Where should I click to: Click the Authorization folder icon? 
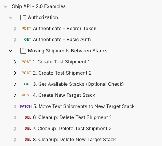click(x=23, y=17)
